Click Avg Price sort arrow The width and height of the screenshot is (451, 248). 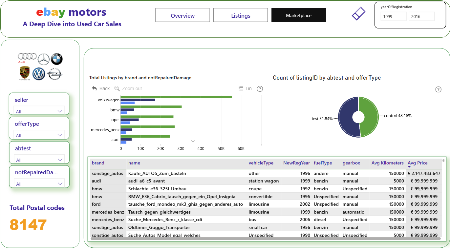[409, 167]
